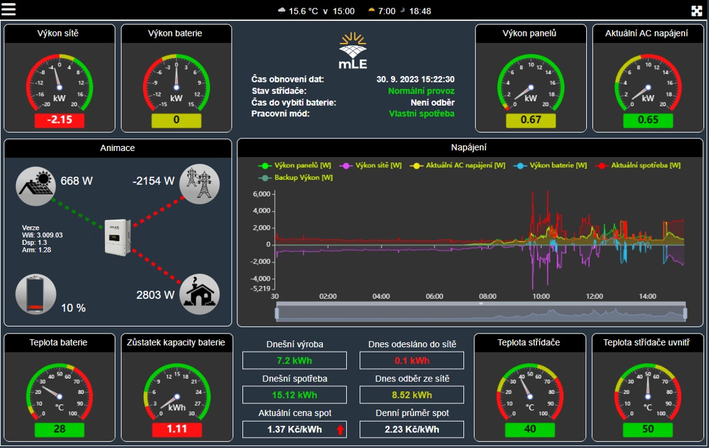Screen dimensions: 709x448
Task: Open the hamburger menu
Action: tap(10, 10)
